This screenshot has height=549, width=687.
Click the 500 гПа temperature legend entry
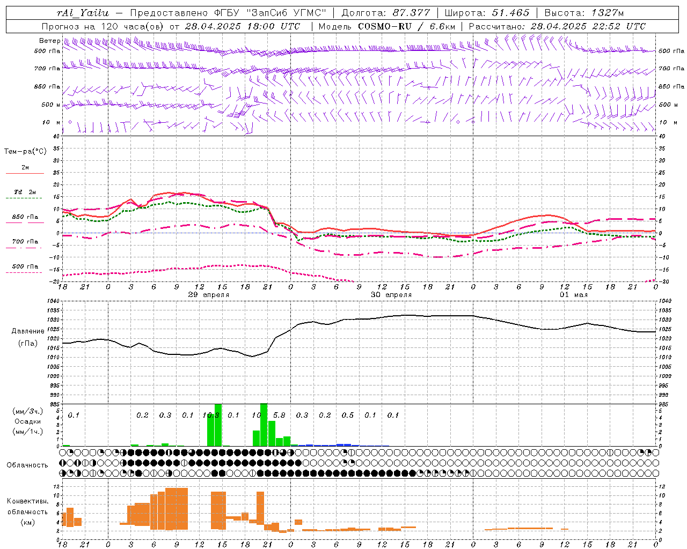click(x=25, y=266)
